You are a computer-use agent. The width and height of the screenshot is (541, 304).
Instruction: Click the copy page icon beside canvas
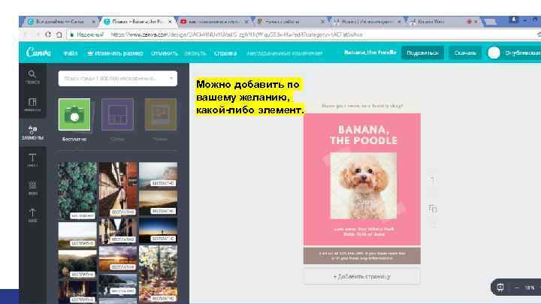433,208
